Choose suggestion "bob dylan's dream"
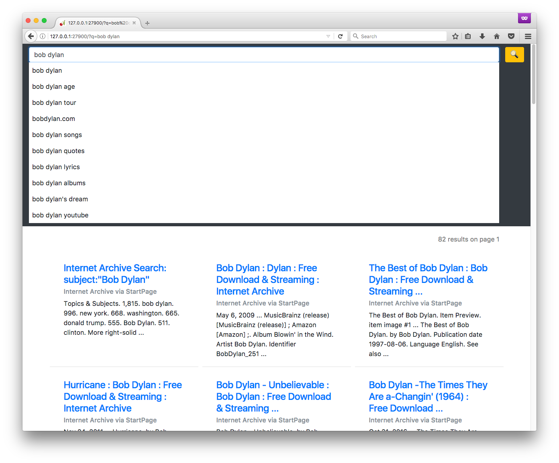559x463 pixels. click(x=264, y=199)
